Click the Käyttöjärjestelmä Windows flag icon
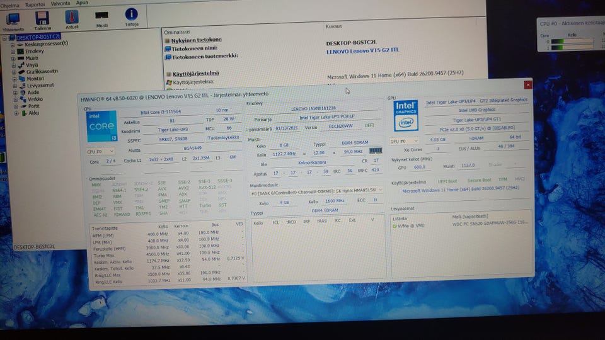The width and height of the screenshot is (605, 340). (169, 82)
